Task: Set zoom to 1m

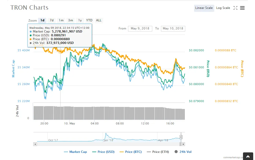Action: pos(61,20)
